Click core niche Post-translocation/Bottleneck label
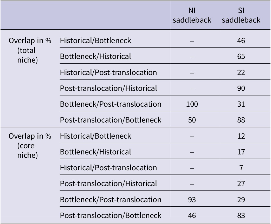This screenshot has width=271, height=224. tap(111, 215)
